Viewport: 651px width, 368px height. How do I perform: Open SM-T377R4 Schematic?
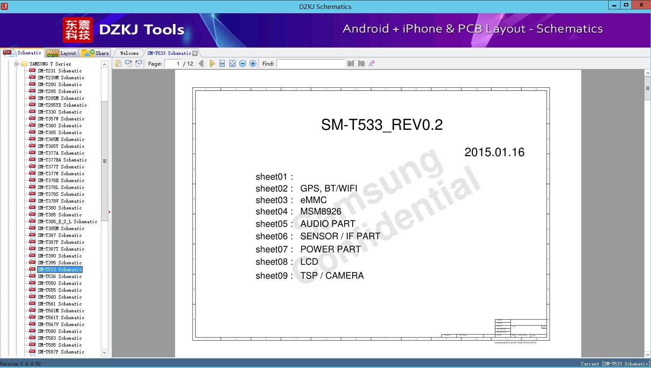(x=62, y=160)
